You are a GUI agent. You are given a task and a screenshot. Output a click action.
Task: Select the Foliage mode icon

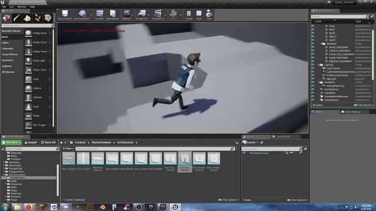(38, 18)
